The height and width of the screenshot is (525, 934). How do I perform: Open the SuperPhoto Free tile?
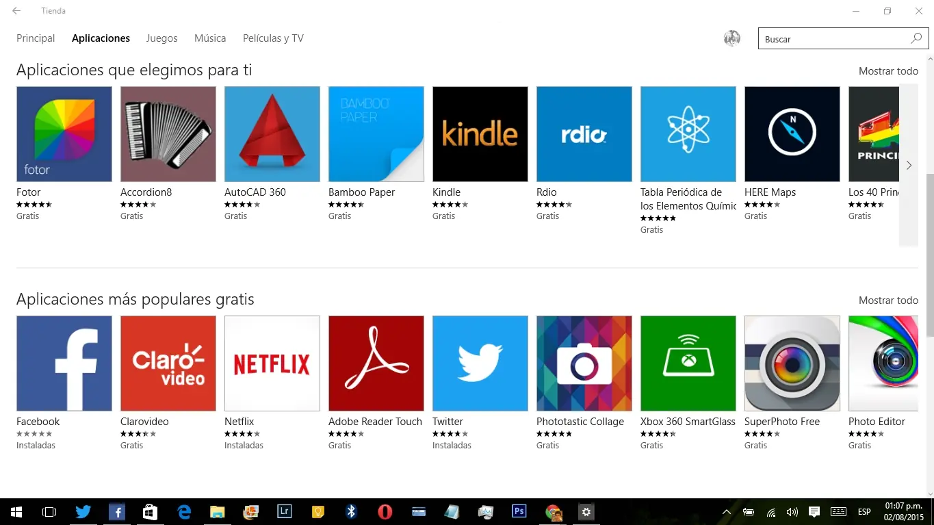(792, 363)
